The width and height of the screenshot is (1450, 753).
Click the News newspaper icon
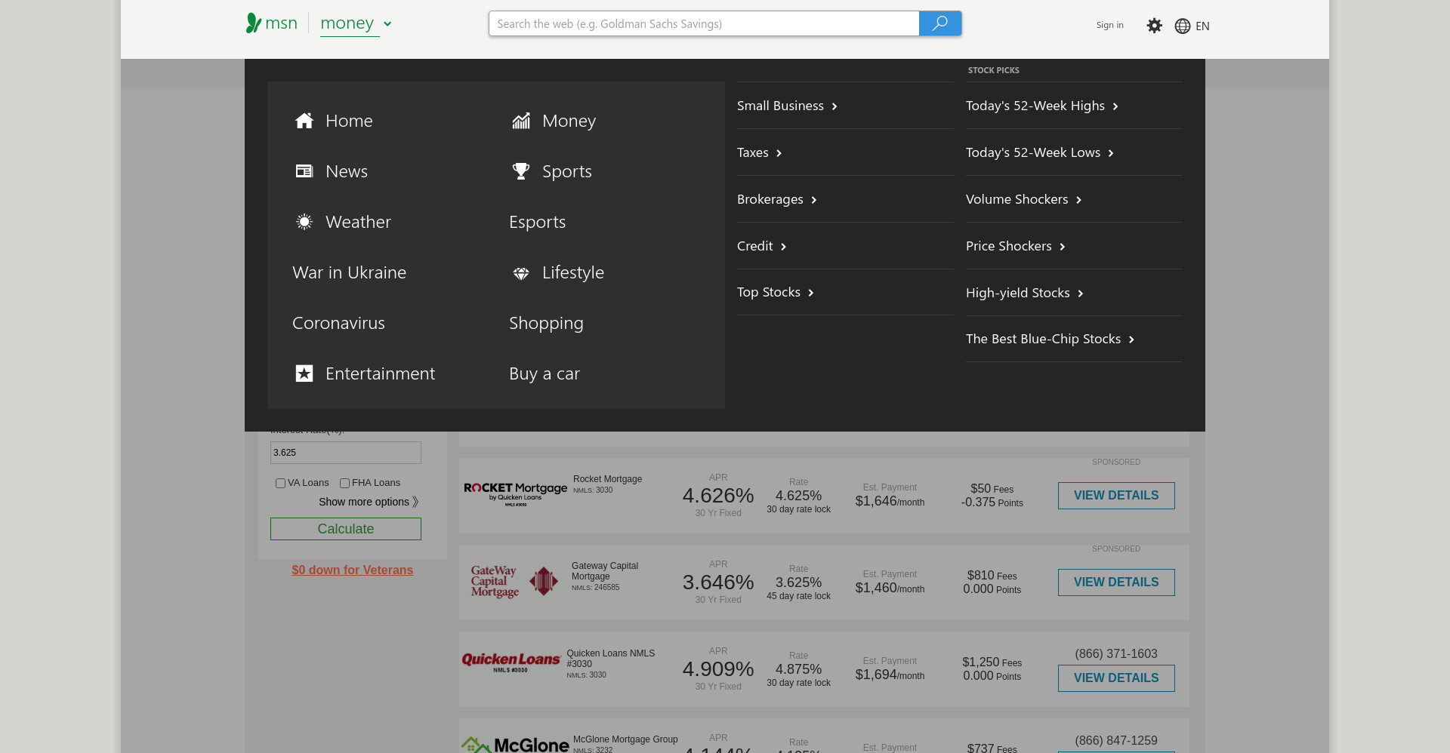[304, 171]
